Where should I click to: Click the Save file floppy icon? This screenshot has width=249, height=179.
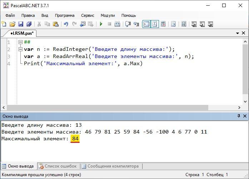[x=21, y=24]
